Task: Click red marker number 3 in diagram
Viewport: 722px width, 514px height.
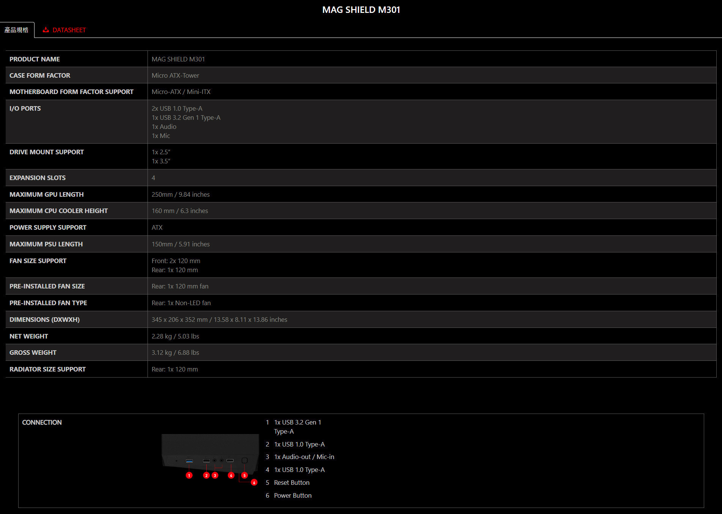Action: pyautogui.click(x=215, y=475)
